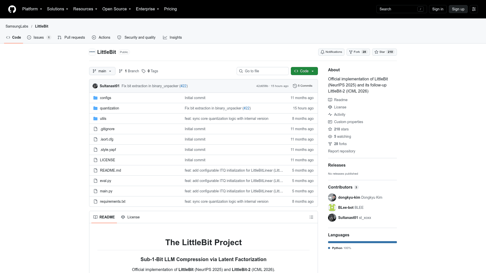Expand the Solutions header menu

click(57, 9)
